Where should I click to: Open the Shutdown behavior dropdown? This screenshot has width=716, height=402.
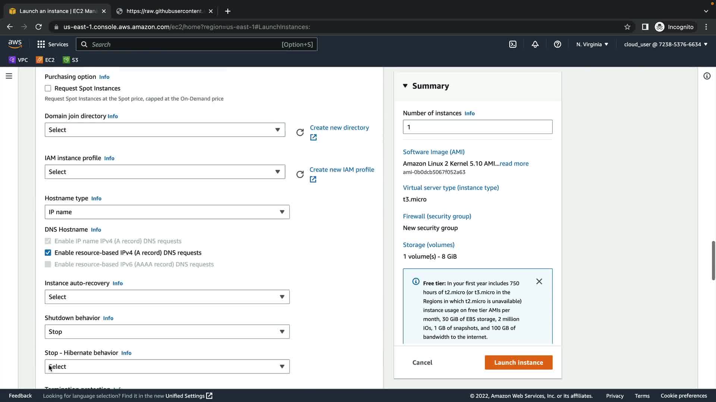coord(167,332)
